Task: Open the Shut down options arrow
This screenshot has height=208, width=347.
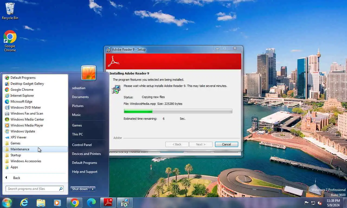Action: (x=93, y=189)
